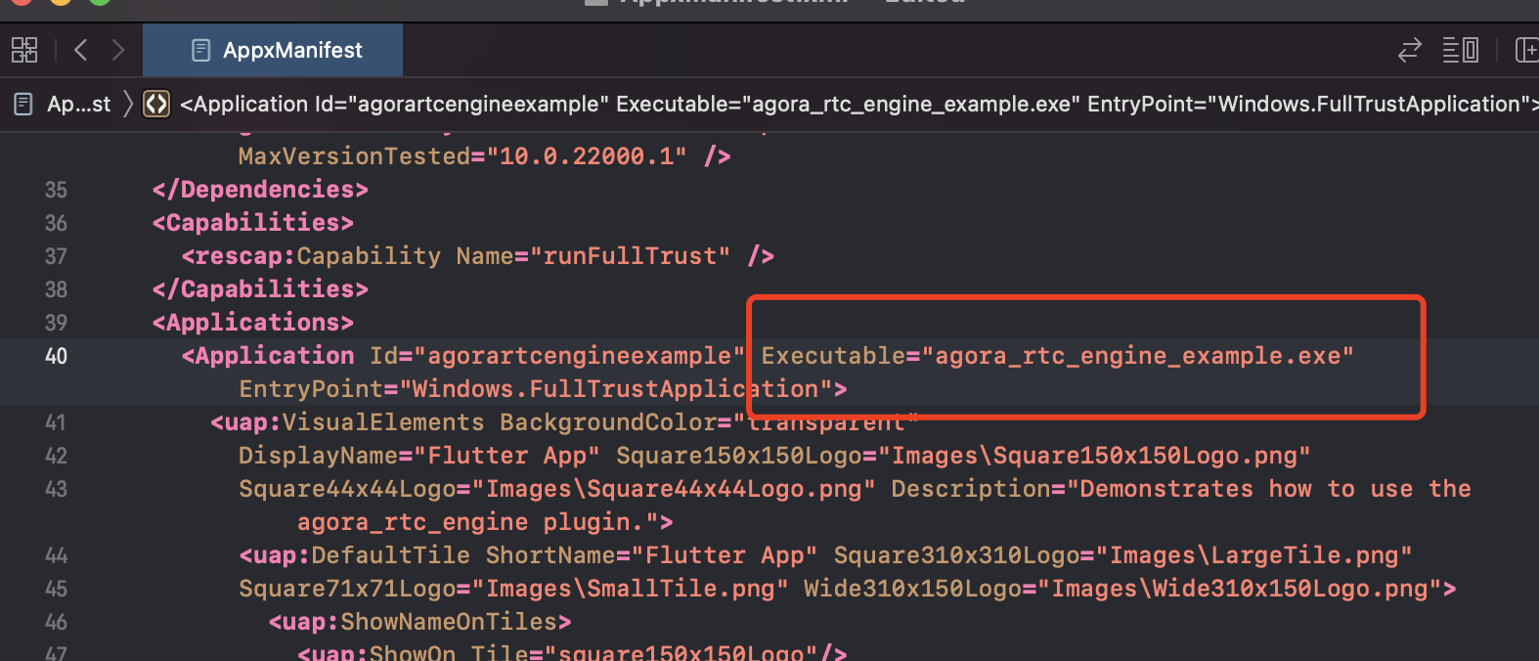Click the "runFullTrust" attribute value
This screenshot has height=661, width=1539.
coord(630,256)
